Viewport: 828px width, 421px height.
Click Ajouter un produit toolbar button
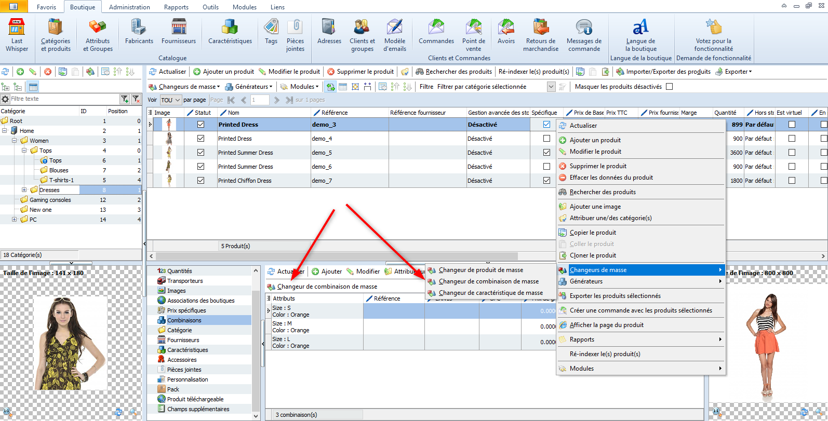point(224,72)
